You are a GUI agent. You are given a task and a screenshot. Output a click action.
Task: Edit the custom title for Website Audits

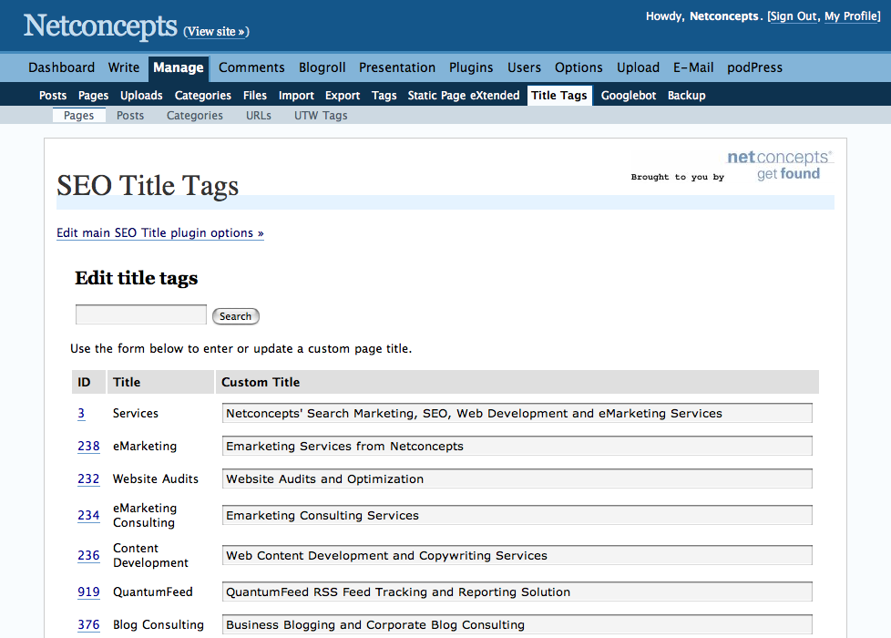[517, 479]
